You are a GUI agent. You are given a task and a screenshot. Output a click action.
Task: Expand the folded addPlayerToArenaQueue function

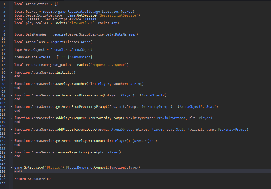point(11,130)
